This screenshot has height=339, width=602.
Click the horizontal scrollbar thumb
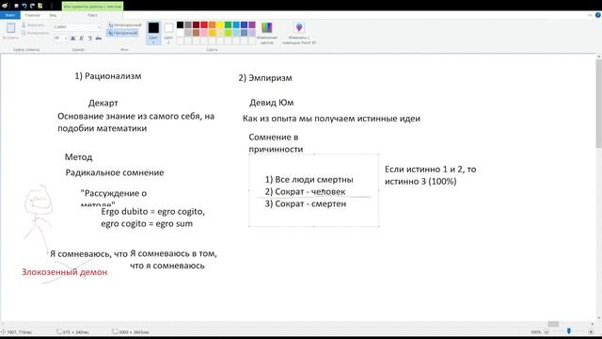tap(553, 324)
